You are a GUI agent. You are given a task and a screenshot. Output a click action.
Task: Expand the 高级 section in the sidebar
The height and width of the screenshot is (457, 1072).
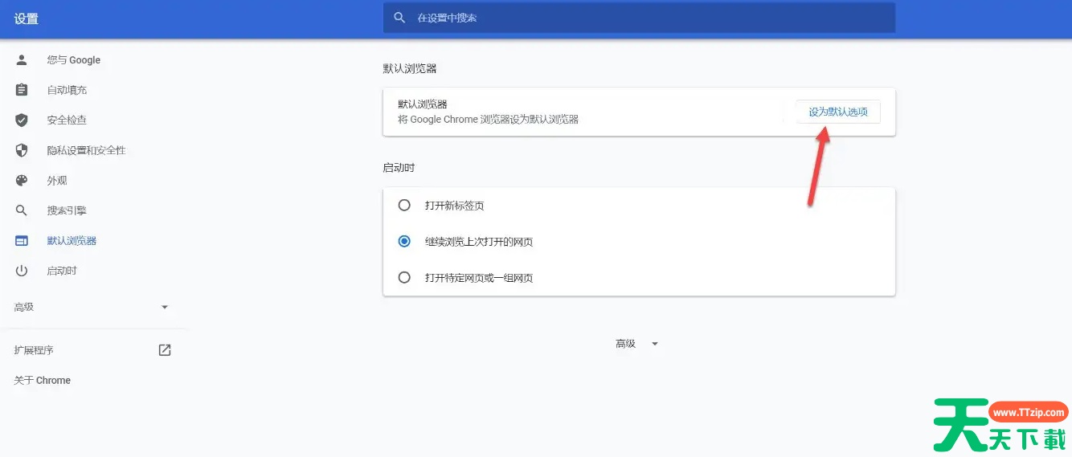(92, 307)
